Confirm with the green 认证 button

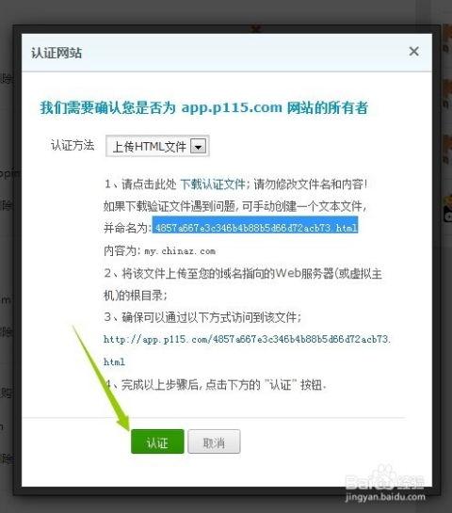157,441
